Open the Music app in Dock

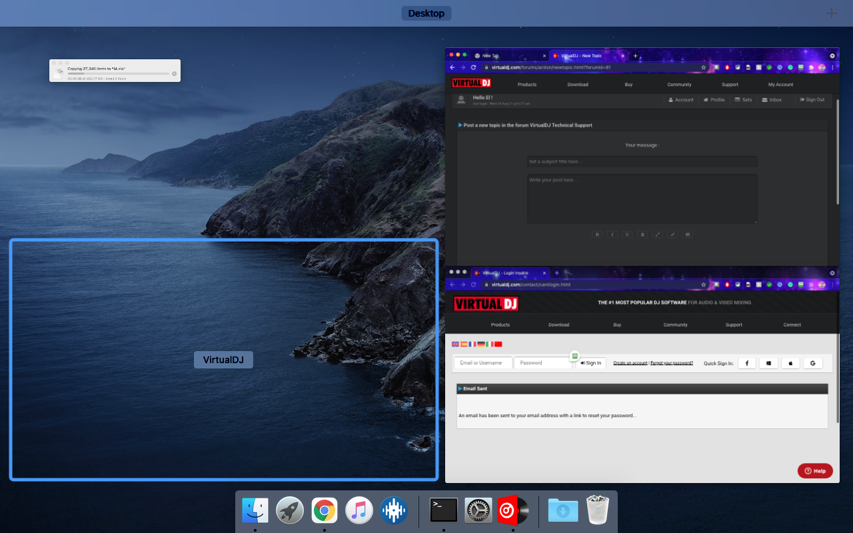click(359, 511)
